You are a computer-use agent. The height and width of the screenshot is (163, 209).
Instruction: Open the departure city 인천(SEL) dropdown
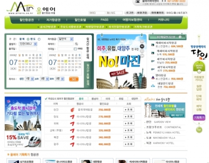pos(28,44)
